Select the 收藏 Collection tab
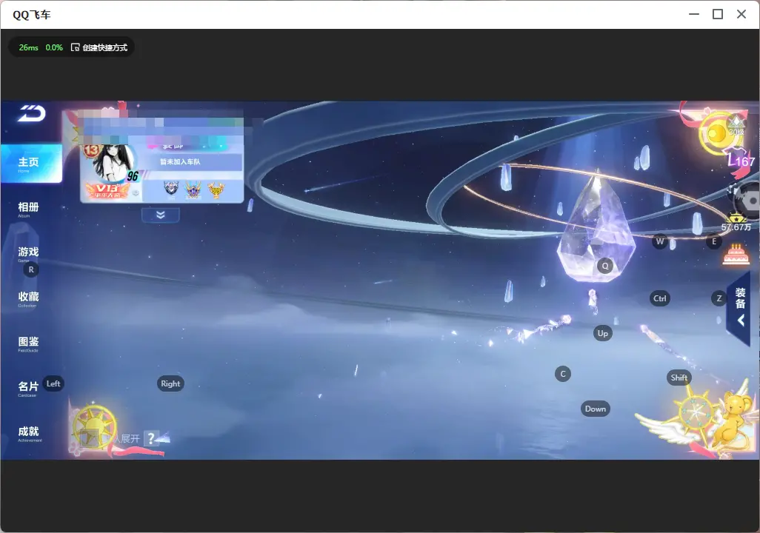The image size is (760, 533). [28, 298]
